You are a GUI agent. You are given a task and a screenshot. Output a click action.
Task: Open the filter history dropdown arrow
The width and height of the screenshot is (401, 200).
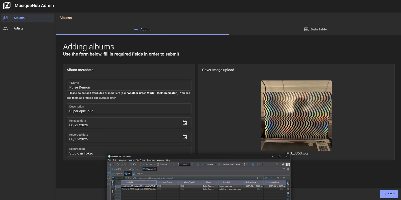click(261, 178)
